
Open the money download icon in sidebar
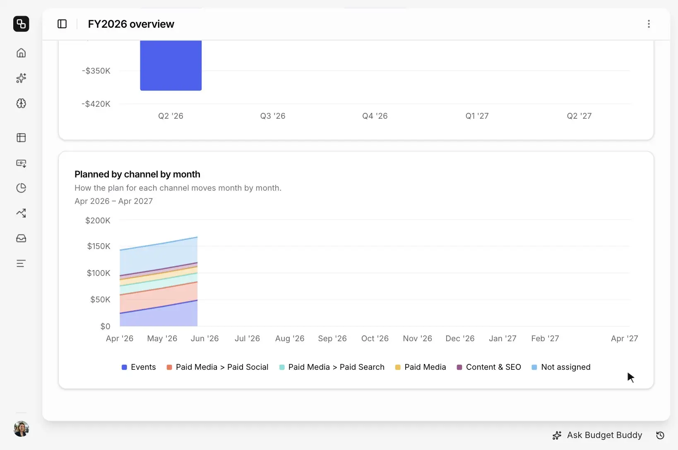pyautogui.click(x=21, y=163)
